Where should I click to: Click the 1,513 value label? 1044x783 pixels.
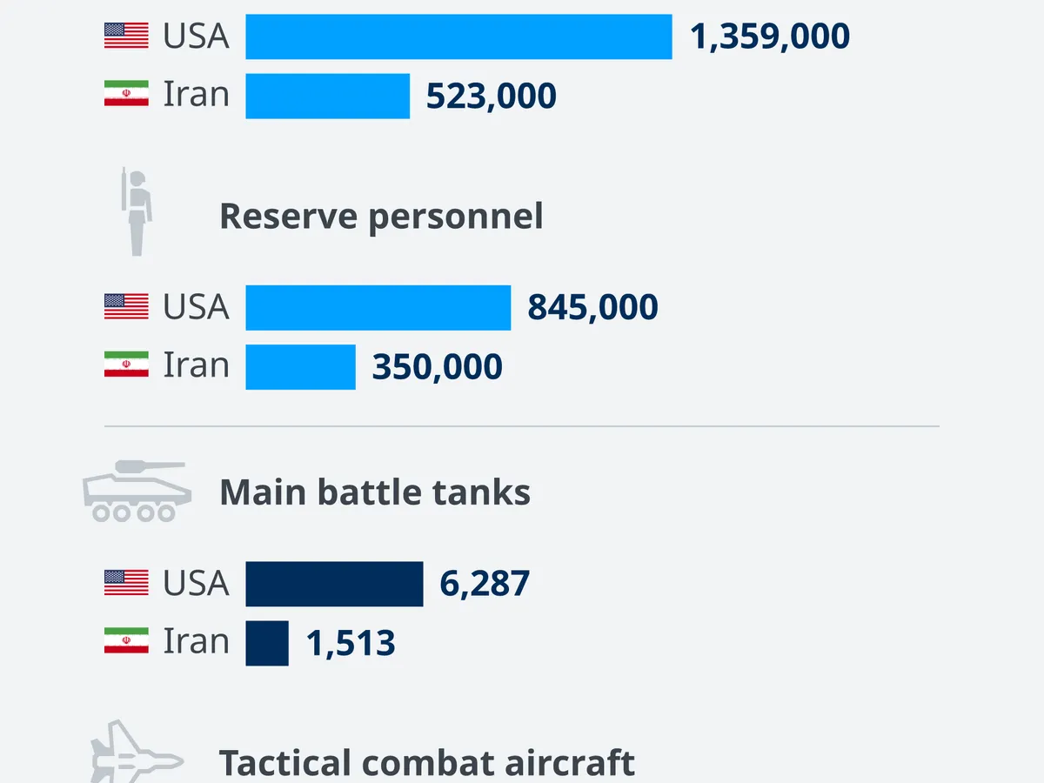pyautogui.click(x=351, y=643)
